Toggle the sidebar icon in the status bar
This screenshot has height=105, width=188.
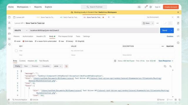[9, 100]
